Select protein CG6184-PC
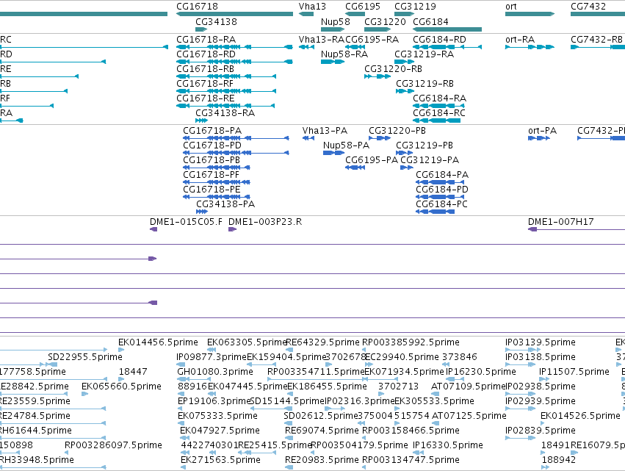 [x=441, y=204]
